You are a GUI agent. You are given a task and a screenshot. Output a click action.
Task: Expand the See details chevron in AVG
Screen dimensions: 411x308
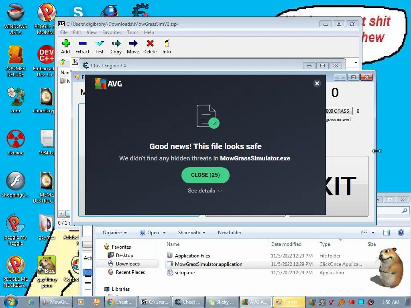[x=220, y=191]
